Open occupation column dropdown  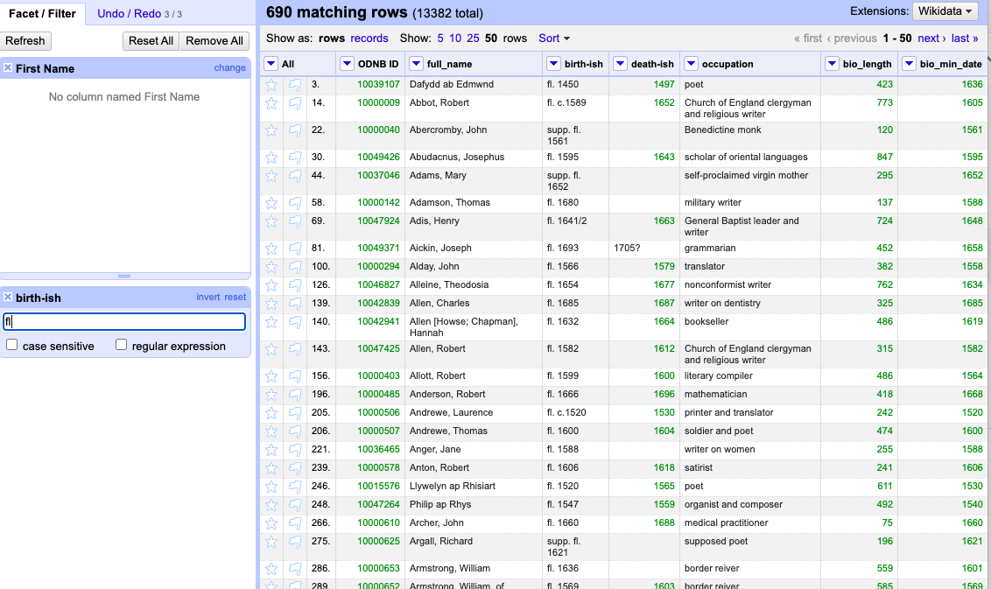pos(691,64)
